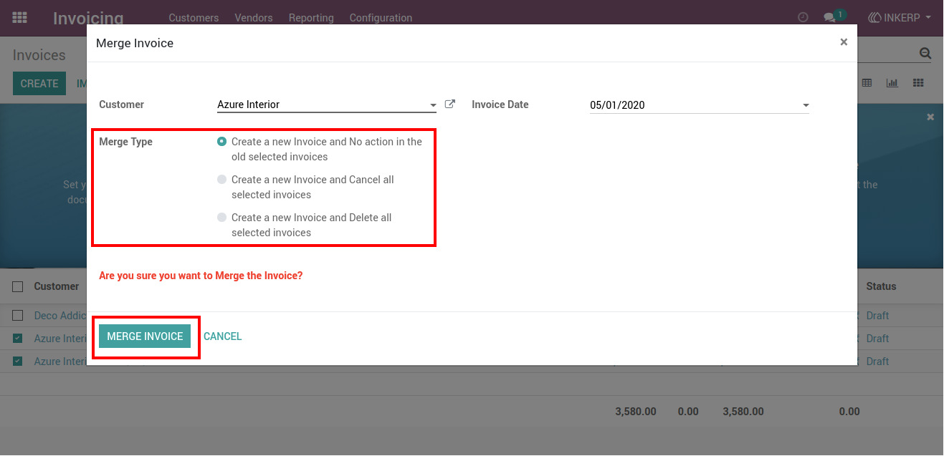Click the Merge Invoice button
This screenshot has width=944, height=456.
[145, 336]
